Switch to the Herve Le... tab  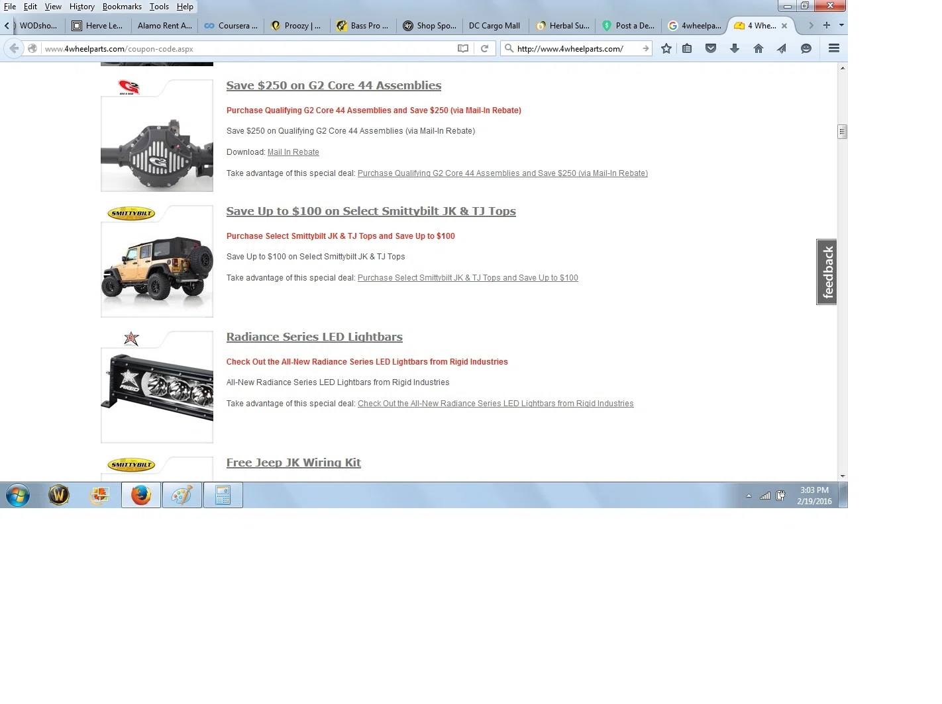(x=98, y=26)
